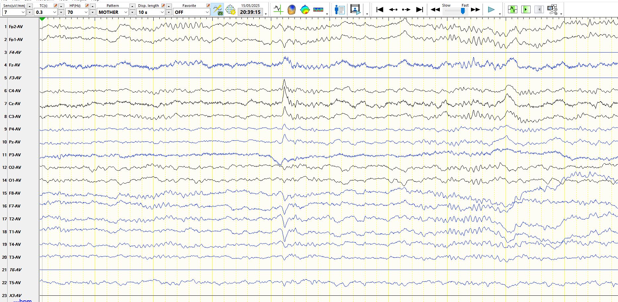The width and height of the screenshot is (618, 302).
Task: Jump to the start of the recording
Action: click(x=380, y=10)
